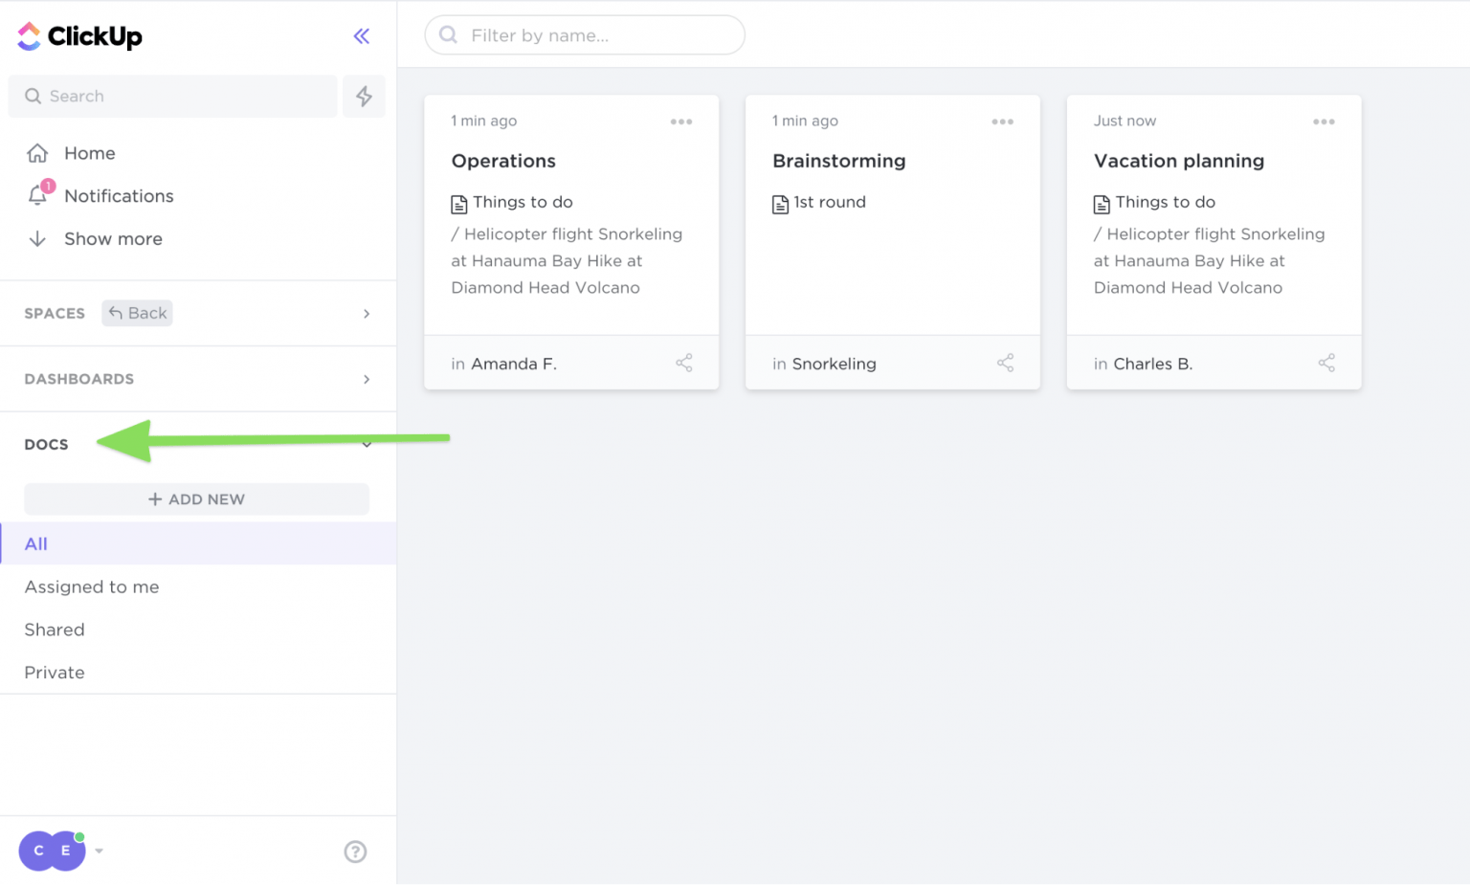Image resolution: width=1470 pixels, height=885 pixels.
Task: Click the ClickUp logo
Action: tap(79, 35)
